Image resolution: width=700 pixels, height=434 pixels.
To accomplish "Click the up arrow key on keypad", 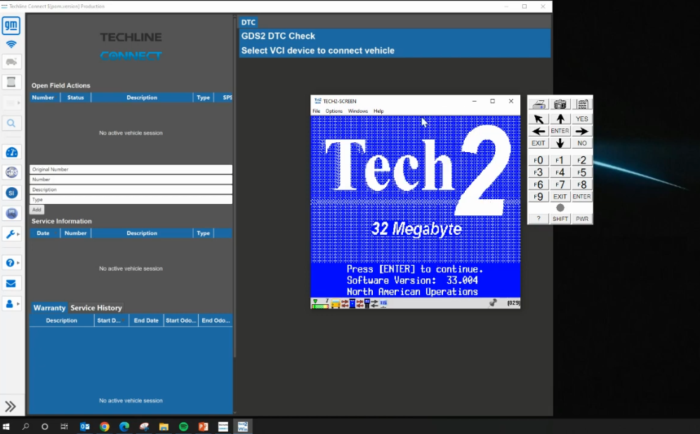I will (x=560, y=119).
